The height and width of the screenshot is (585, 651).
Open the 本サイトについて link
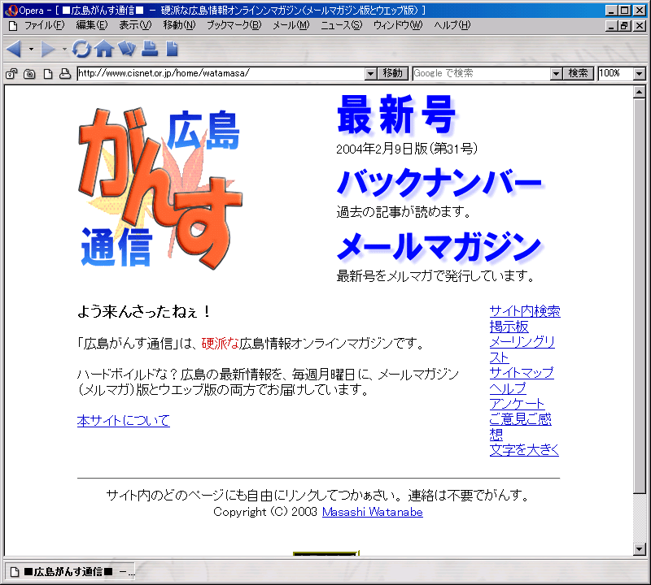124,420
